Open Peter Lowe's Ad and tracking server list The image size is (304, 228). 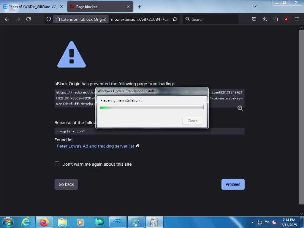tap(95, 146)
